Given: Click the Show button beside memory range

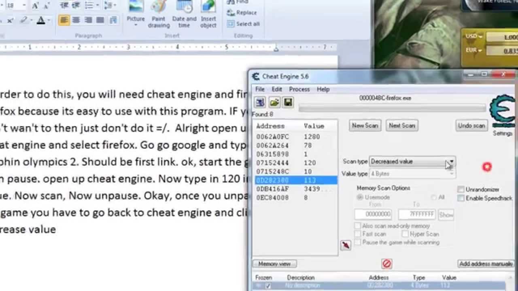Looking at the screenshot, I should pos(446,215).
